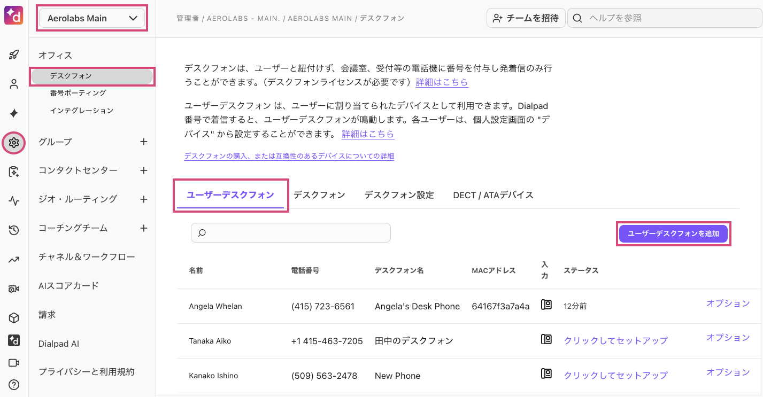Open the Aerolabs Main workspace dropdown
Viewport: 763px width, 397px height.
pyautogui.click(x=91, y=18)
